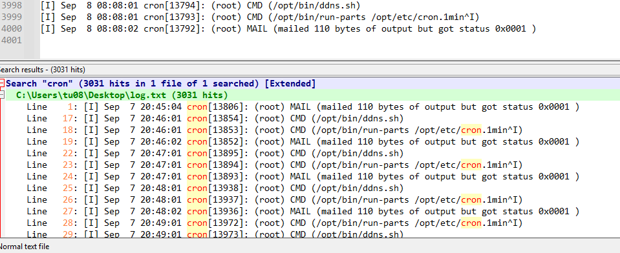Click line number 4001 in editor margin
Viewport: 620px width, 253px height.
tap(12, 40)
